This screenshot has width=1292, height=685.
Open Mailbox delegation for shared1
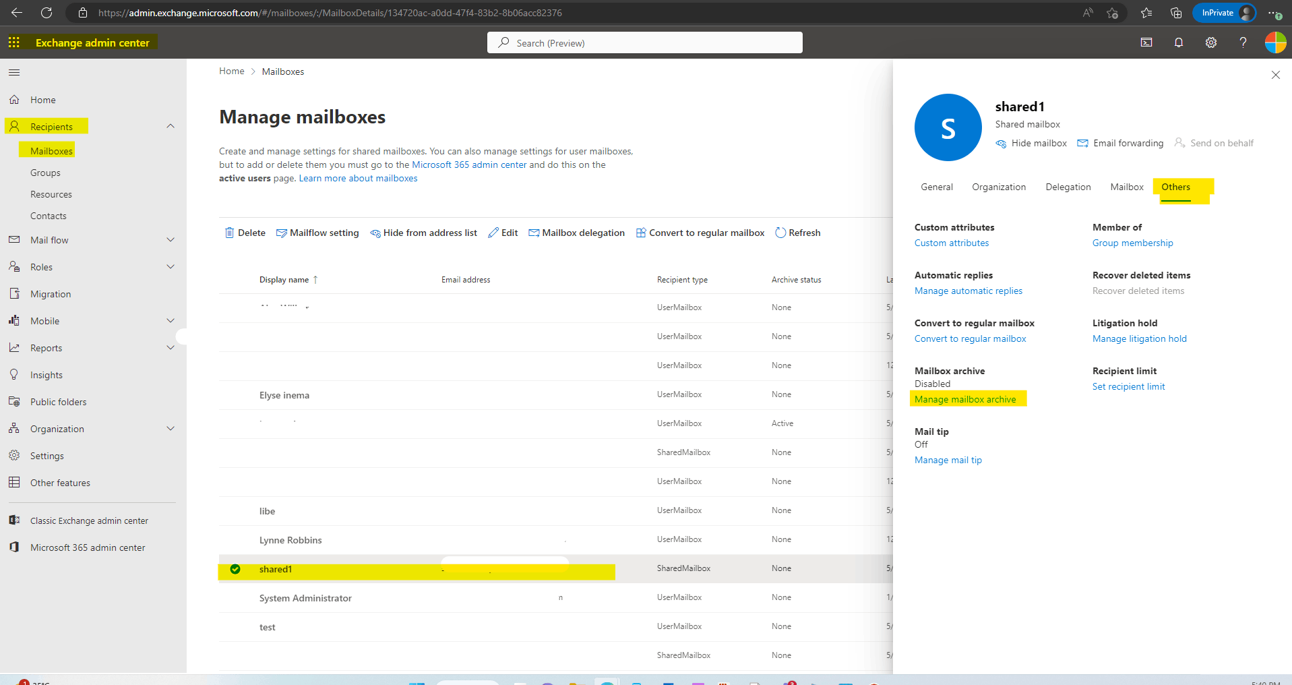point(576,233)
